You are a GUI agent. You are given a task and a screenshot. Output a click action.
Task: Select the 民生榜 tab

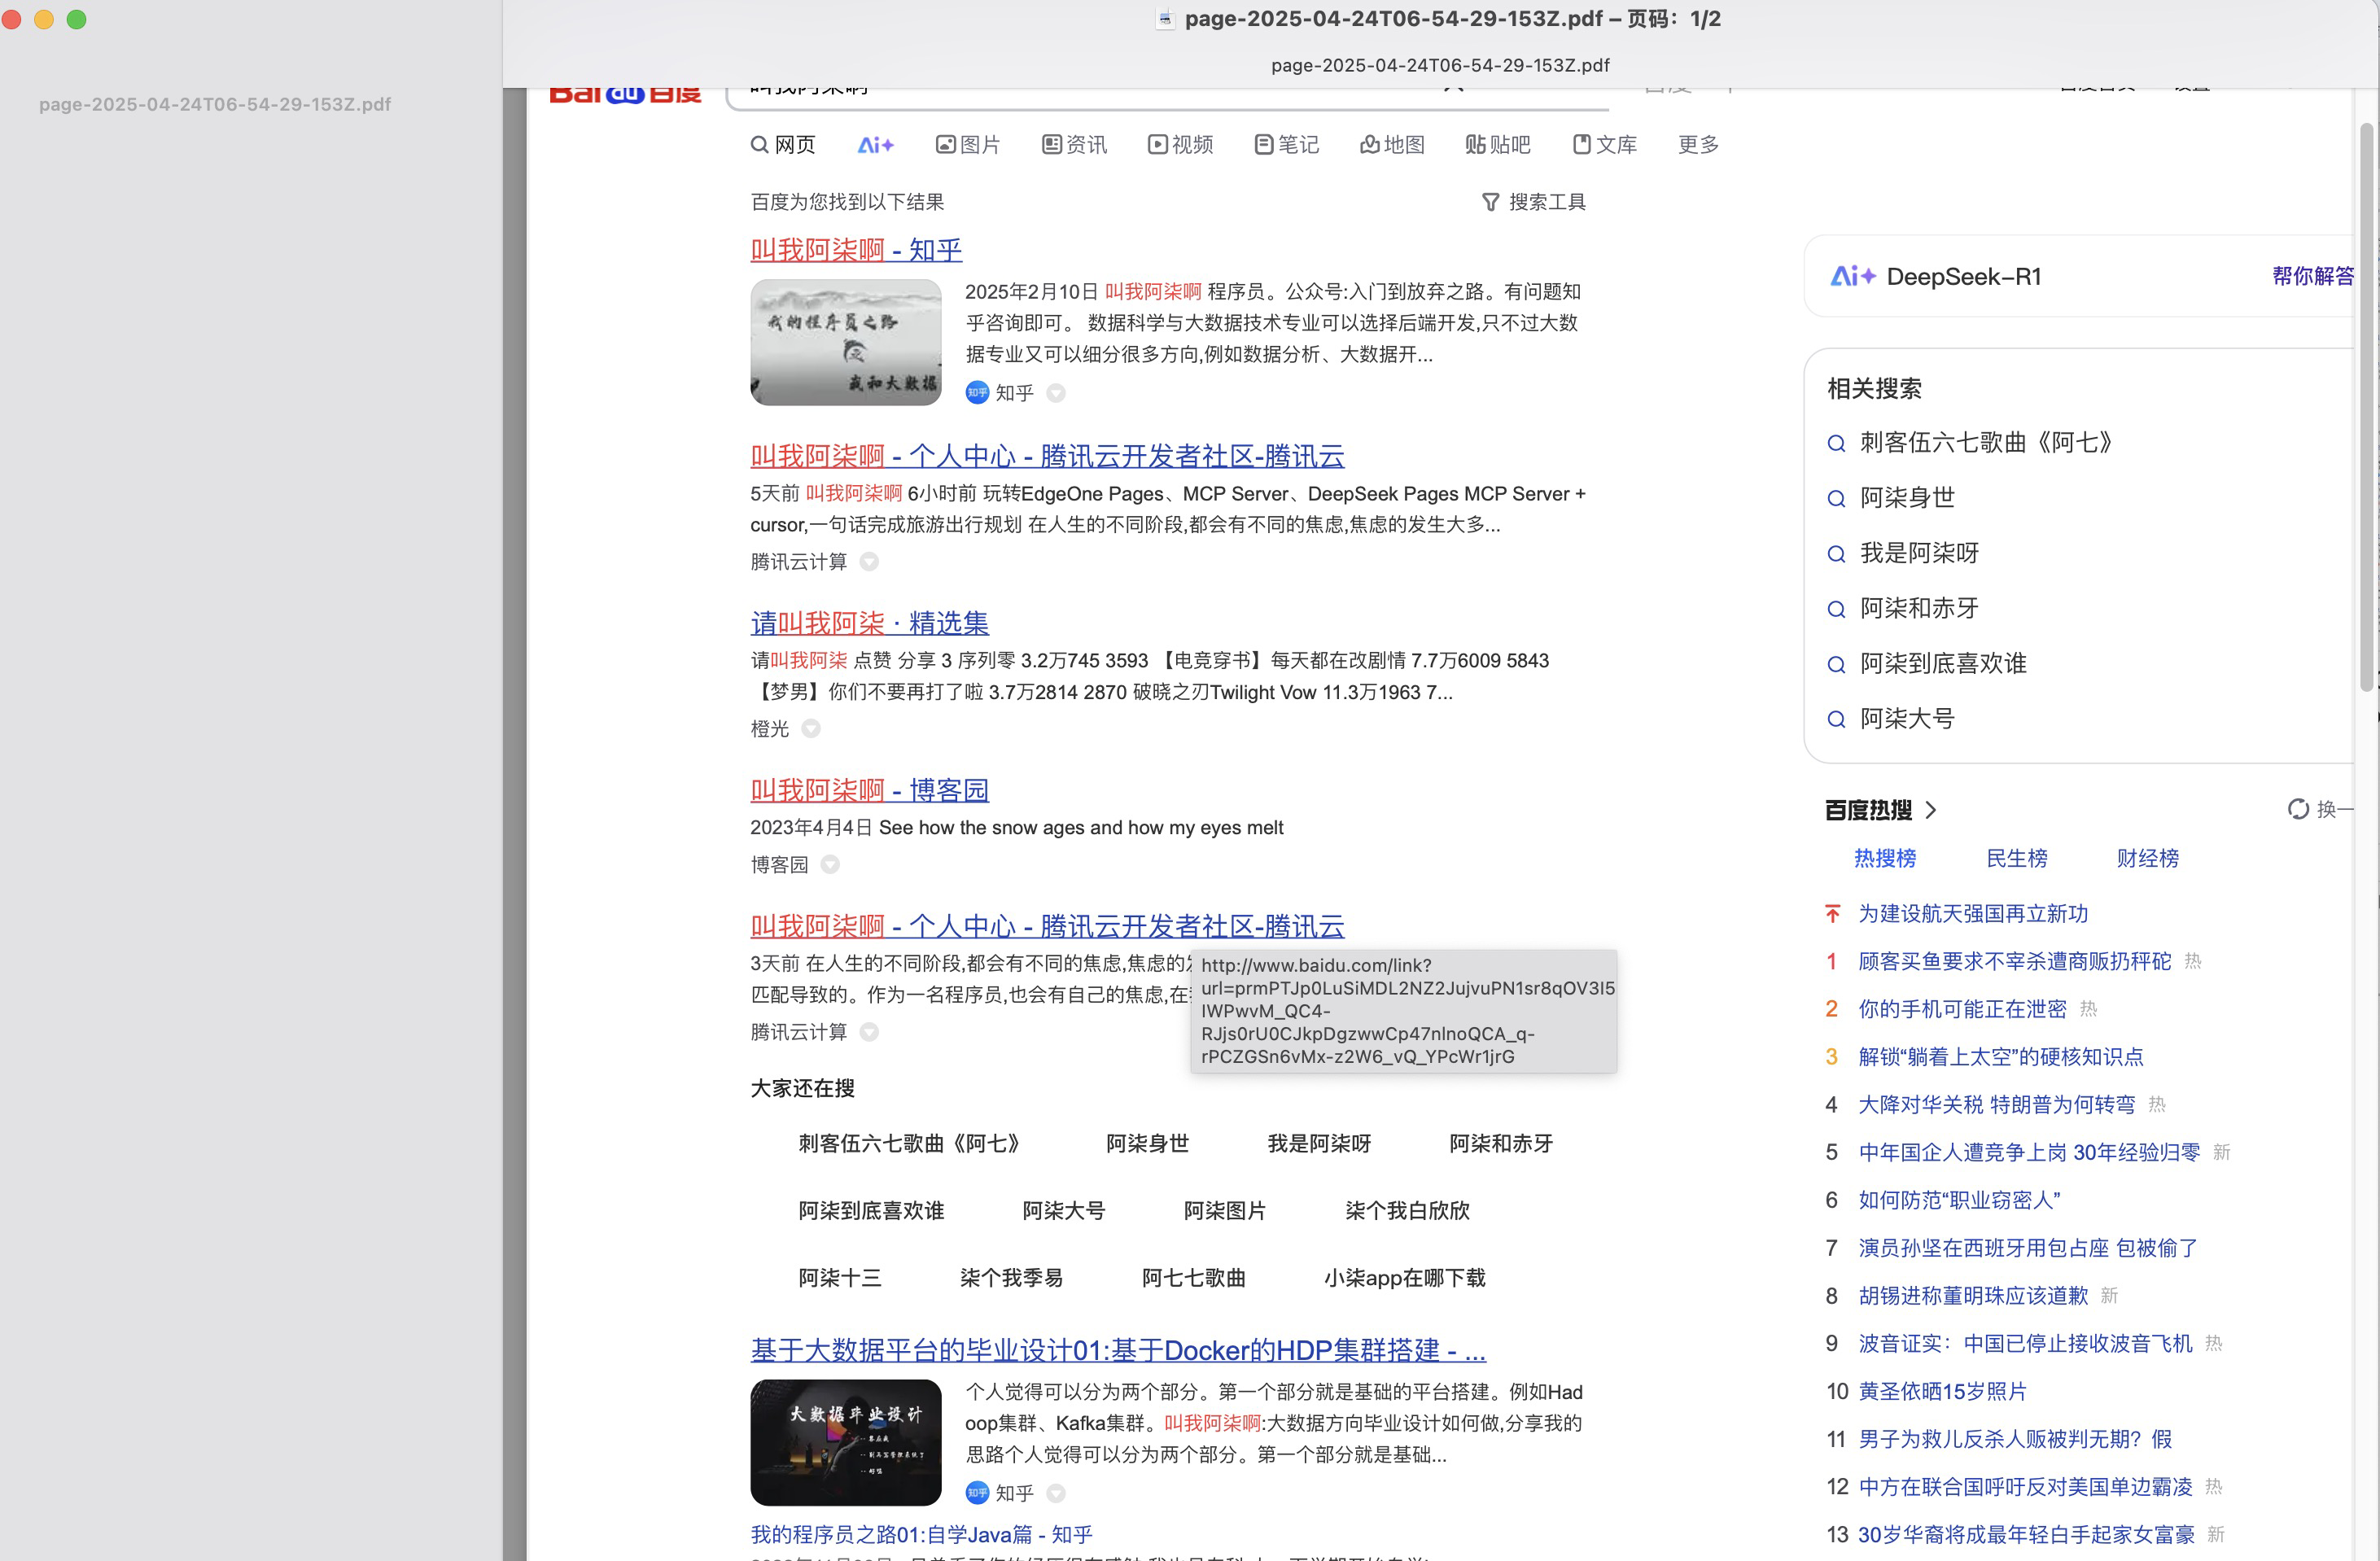pyautogui.click(x=2016, y=858)
